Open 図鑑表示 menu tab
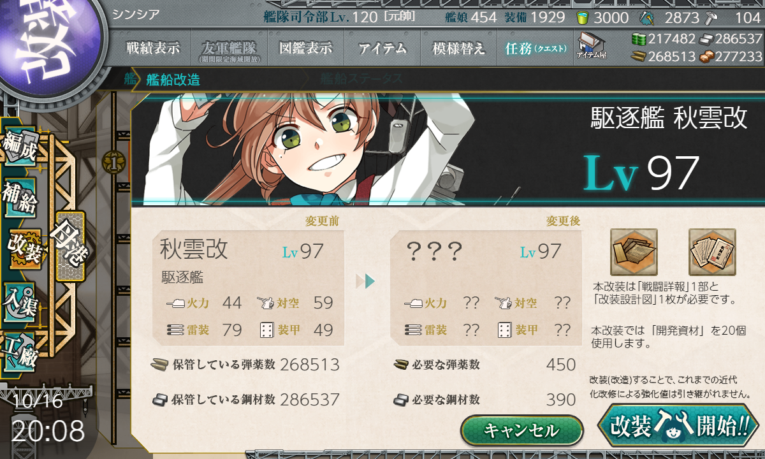This screenshot has width=765, height=459. click(x=306, y=48)
